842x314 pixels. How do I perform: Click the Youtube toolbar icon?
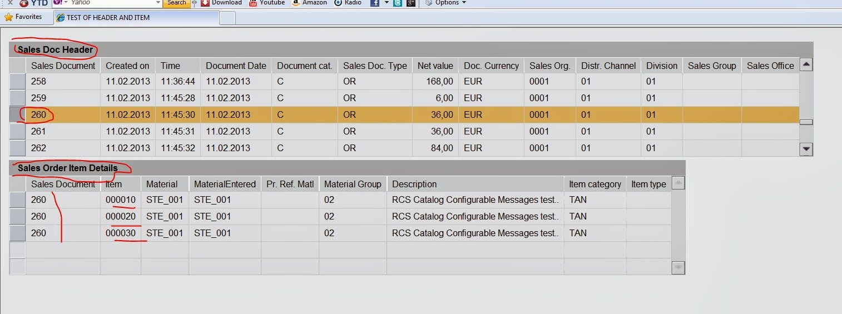coord(254,3)
